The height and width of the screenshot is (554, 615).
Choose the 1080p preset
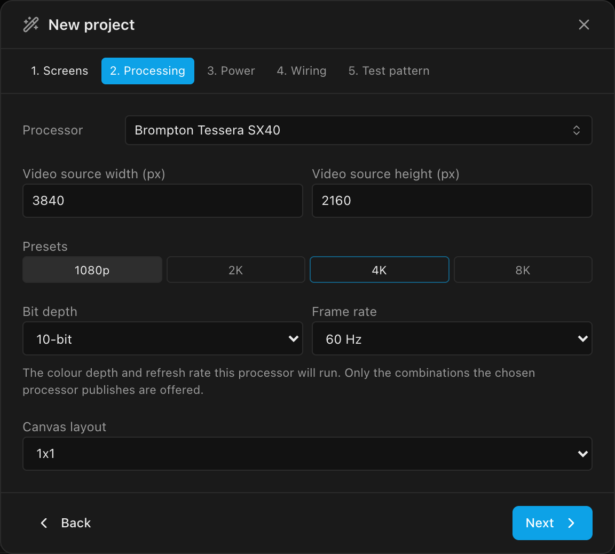[92, 270]
